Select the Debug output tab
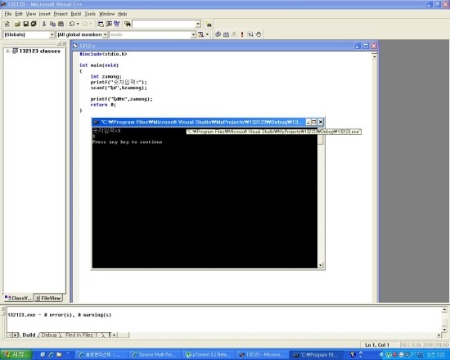This screenshot has width=450, height=360. [49, 335]
